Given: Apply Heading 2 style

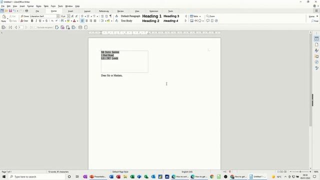Looking at the screenshot, I should coord(150,21).
